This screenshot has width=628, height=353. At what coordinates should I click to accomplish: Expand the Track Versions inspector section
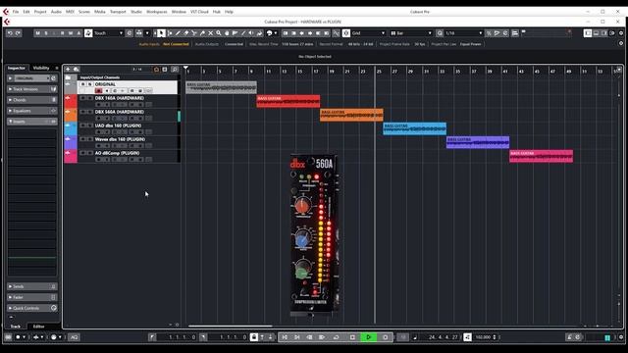[x=32, y=89]
